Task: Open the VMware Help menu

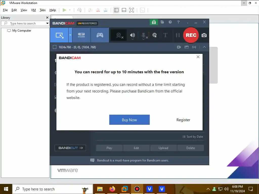Action: 53,10
